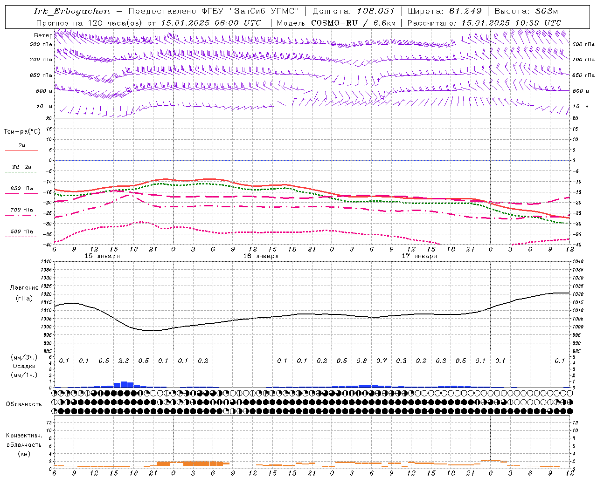Image resolution: width=597 pixels, height=477 pixels.
Task: Click left "500 м" wind level label
Action: [44, 91]
